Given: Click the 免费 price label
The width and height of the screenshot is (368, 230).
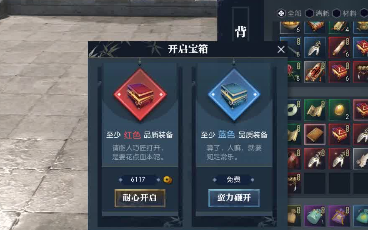Looking at the screenshot, I should pos(233,180).
